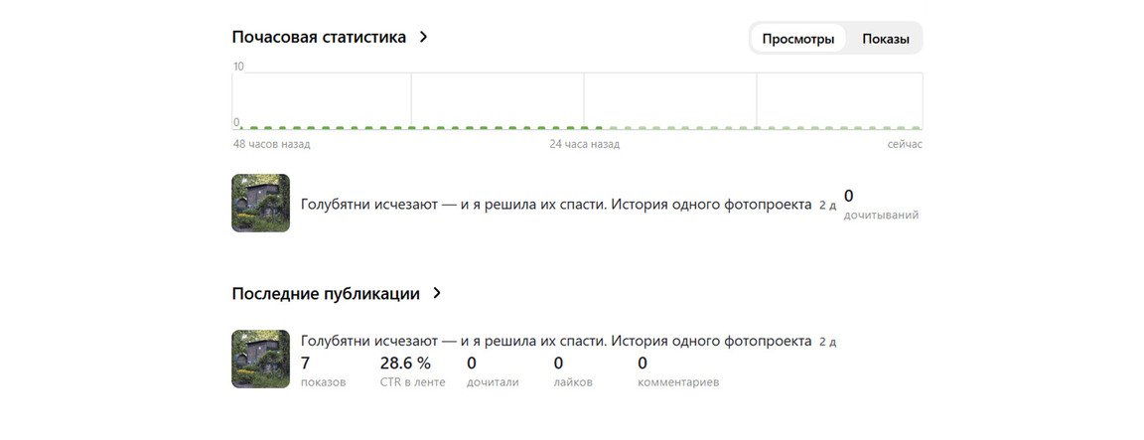
Task: Click the сейчас label on chart
Action: tap(905, 144)
